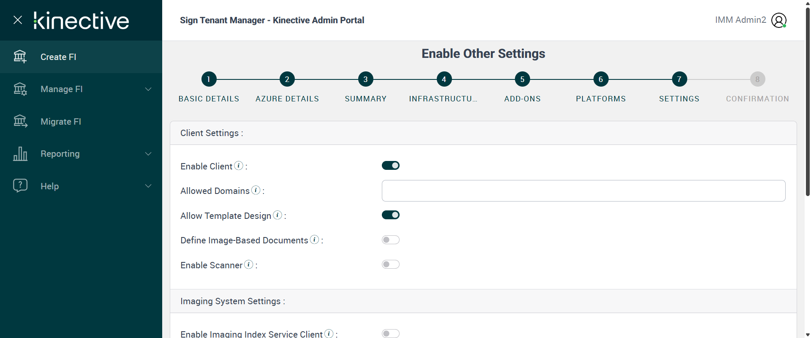Expand the Help menu chevron
This screenshot has width=811, height=338.
tap(148, 186)
